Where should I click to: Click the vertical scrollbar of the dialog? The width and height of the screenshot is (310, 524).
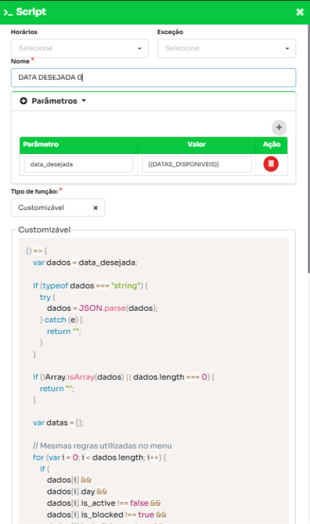[309, 149]
